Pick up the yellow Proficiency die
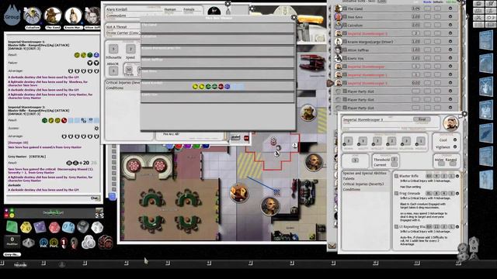The height and width of the screenshot is (279, 497). click(x=26, y=227)
